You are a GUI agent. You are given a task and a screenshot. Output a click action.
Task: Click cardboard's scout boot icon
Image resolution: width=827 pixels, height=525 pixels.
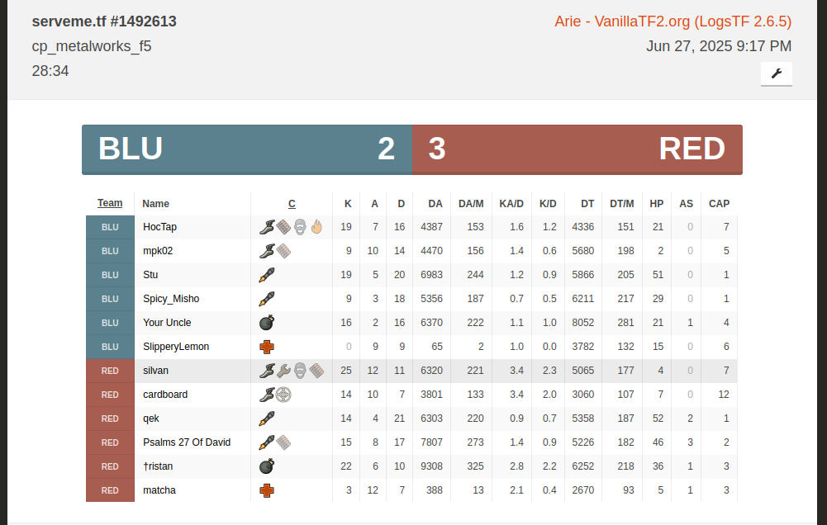pyautogui.click(x=267, y=395)
